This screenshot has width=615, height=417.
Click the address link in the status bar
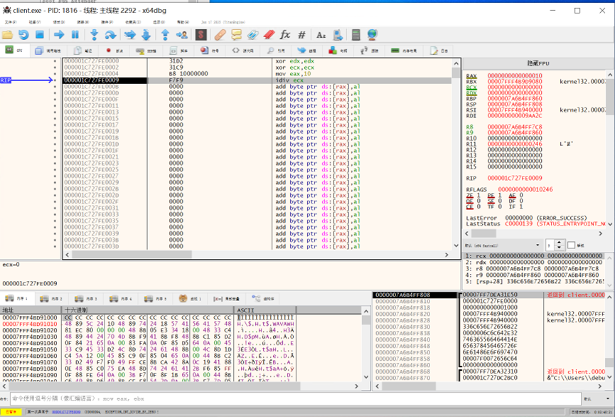65,412
